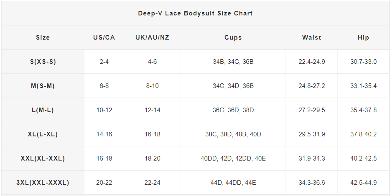Select the Waist column header
Image resolution: width=390 pixels, height=196 pixels.
[x=312, y=38]
